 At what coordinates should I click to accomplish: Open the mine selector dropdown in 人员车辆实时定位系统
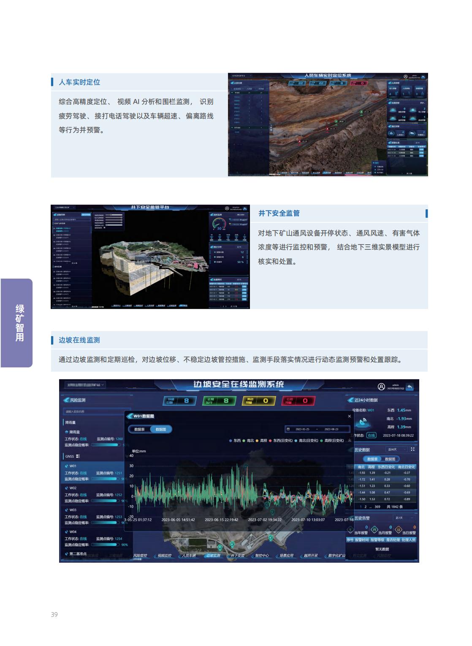241,76
